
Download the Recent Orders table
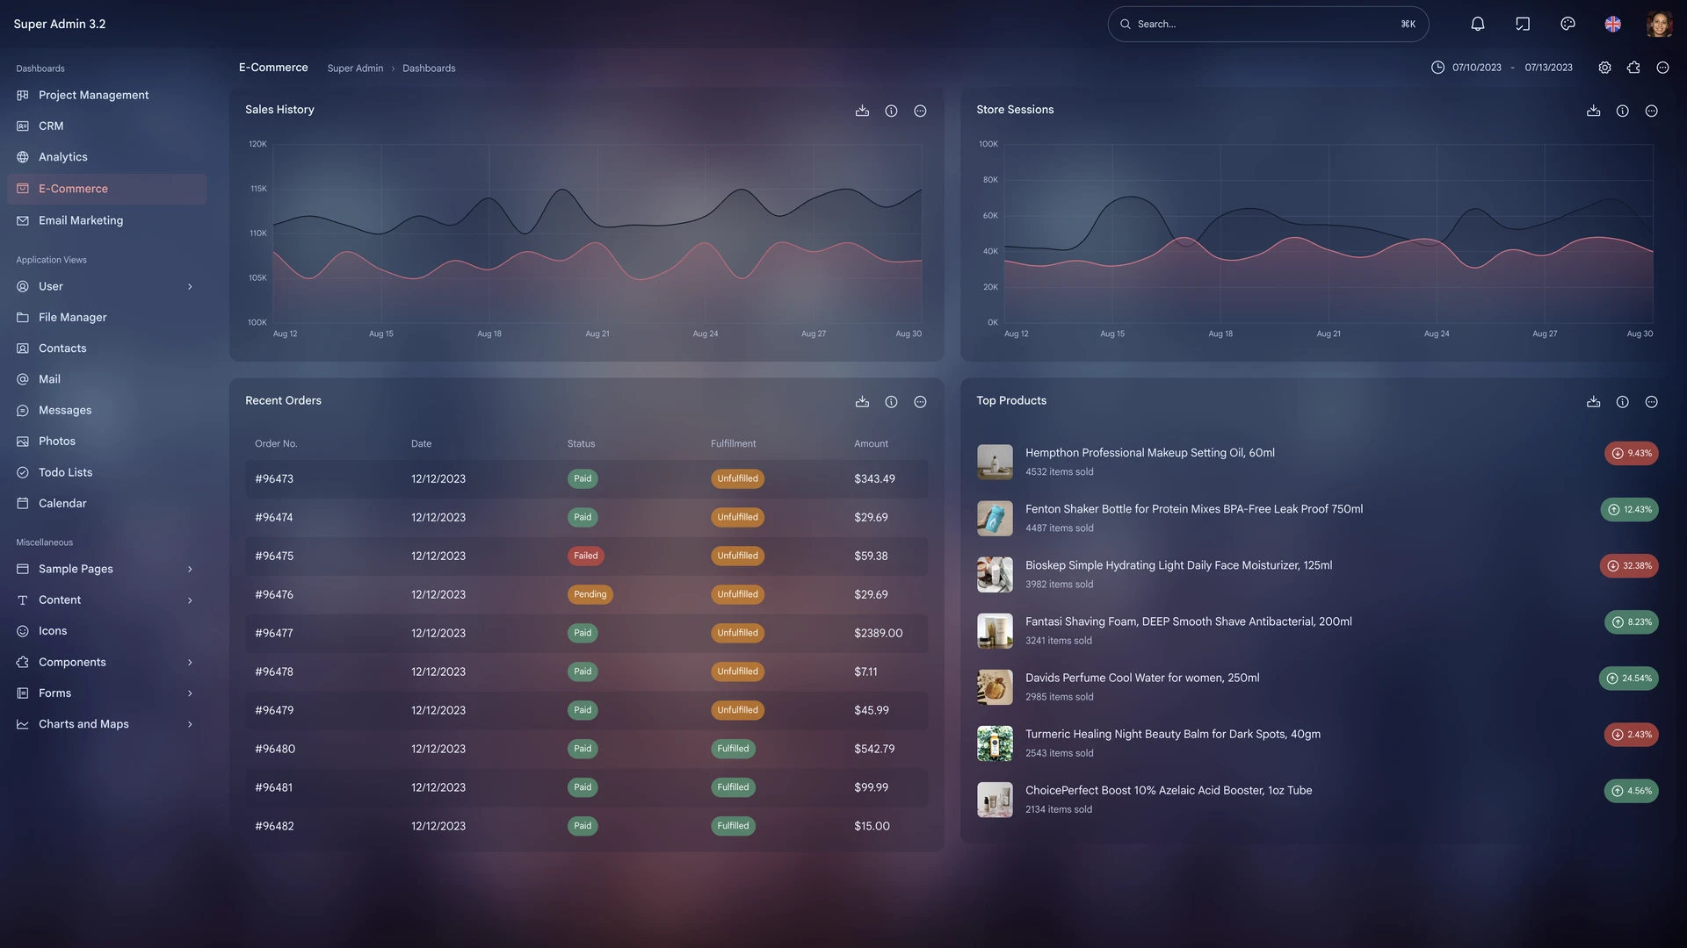coord(862,401)
